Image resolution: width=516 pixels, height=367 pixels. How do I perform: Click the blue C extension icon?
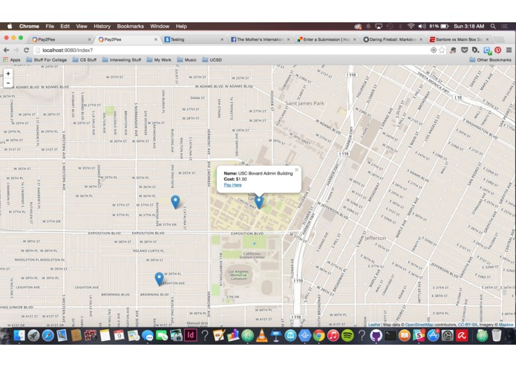(487, 50)
